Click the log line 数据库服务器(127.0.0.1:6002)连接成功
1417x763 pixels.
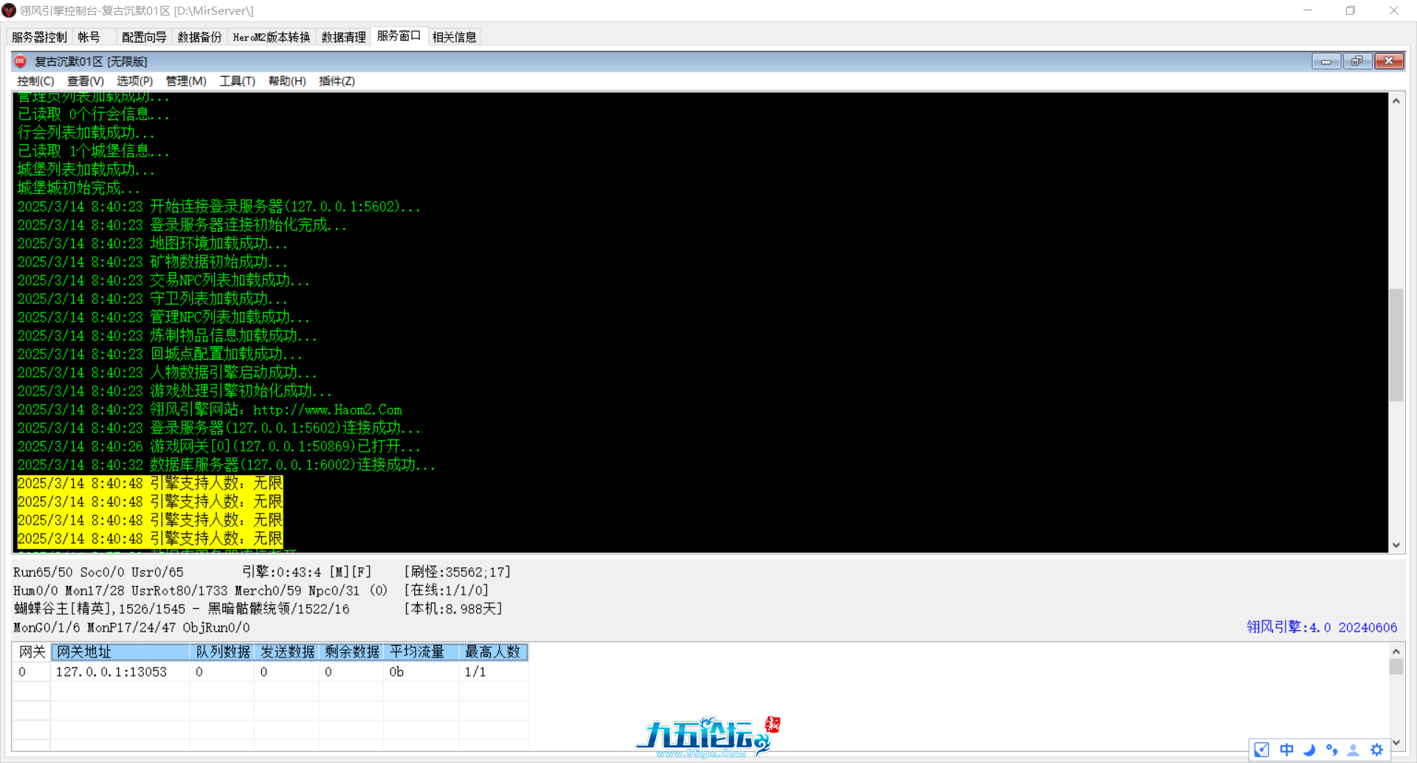click(x=226, y=465)
